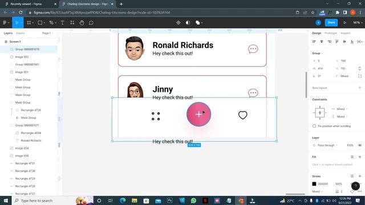The height and width of the screenshot is (205, 365).
Task: Toggle layer visibility eye icon
Action: pyautogui.click(x=360, y=145)
